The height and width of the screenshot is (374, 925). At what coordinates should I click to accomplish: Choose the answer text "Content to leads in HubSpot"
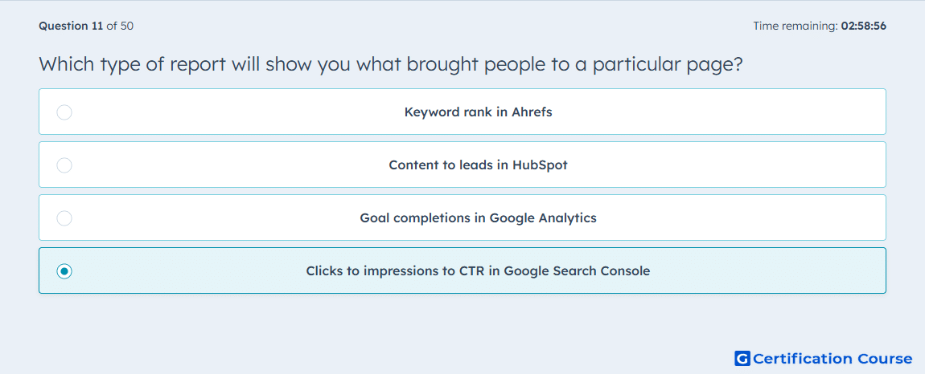pos(478,165)
